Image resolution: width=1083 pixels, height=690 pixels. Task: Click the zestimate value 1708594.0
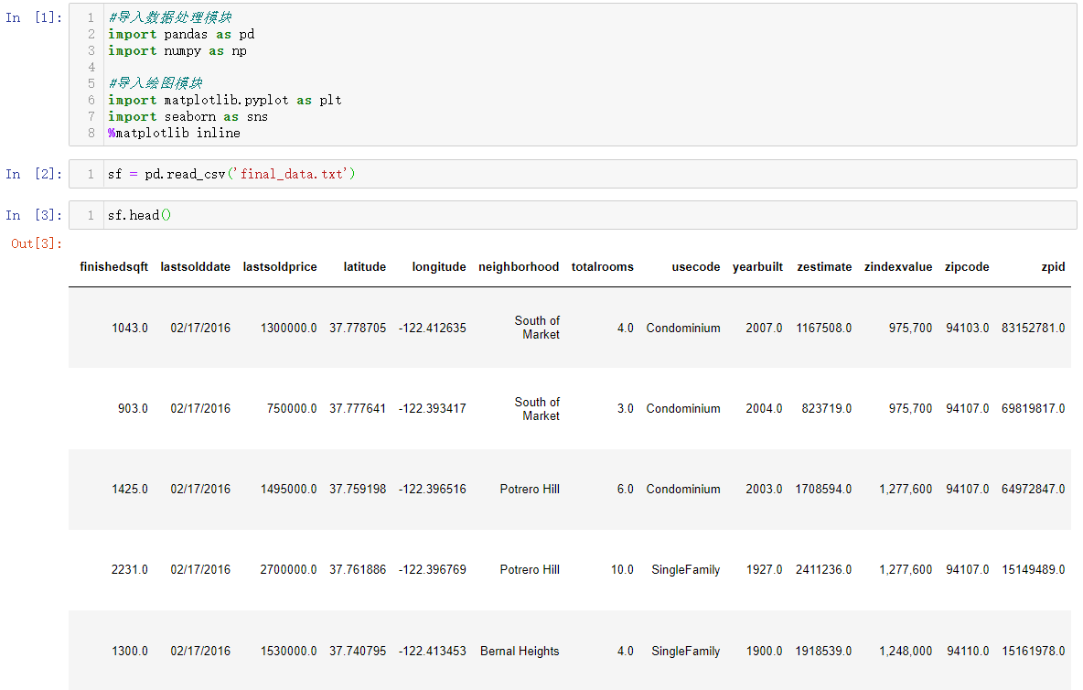pyautogui.click(x=823, y=489)
